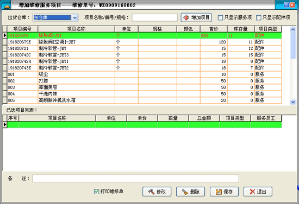Image resolution: width=299 pixels, height=204 pixels.
Task: Click the 序号 column header
Action: point(13,118)
